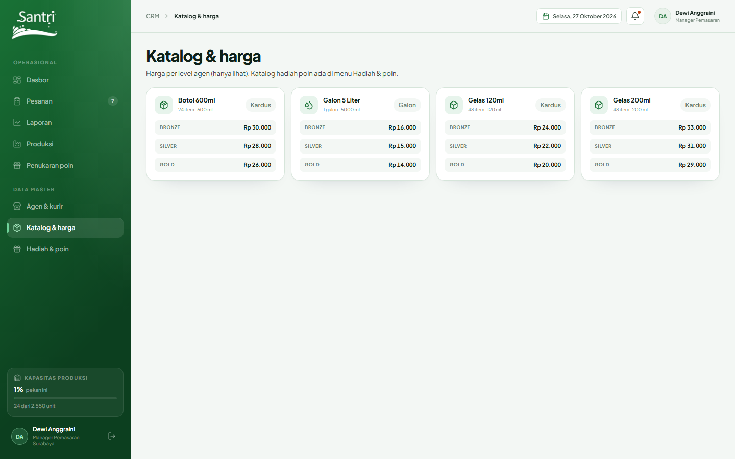Click the Selasa, 27 Oktober 2026 date chip
Screen dimensions: 735x459
click(x=579, y=16)
